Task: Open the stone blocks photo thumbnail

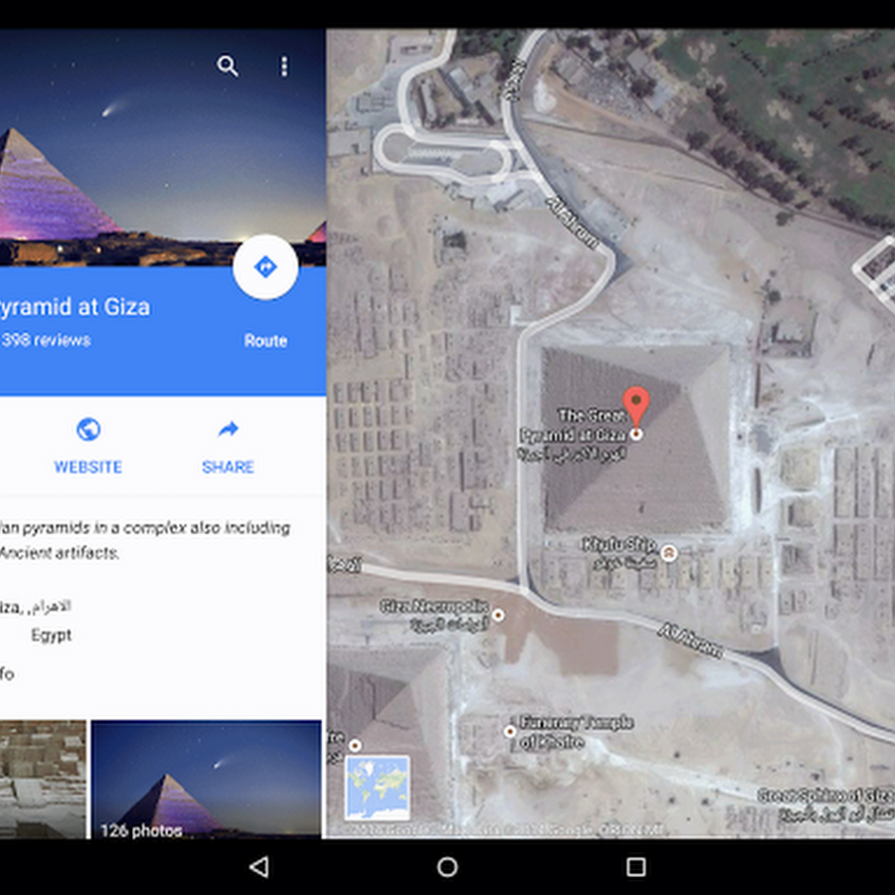Action: point(43,779)
